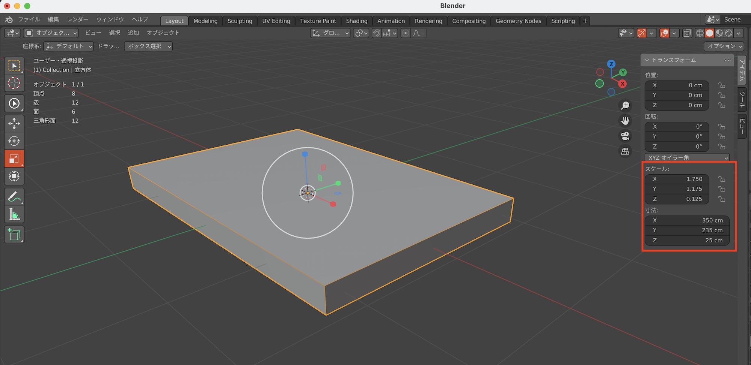This screenshot has width=751, height=365.
Task: Click the Add Cube tool
Action: click(14, 235)
